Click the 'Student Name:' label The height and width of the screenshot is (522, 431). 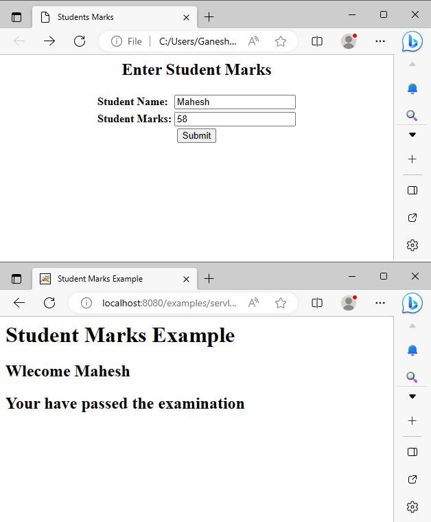coord(132,102)
